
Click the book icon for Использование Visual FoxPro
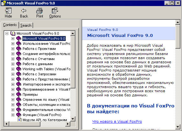(19, 44)
